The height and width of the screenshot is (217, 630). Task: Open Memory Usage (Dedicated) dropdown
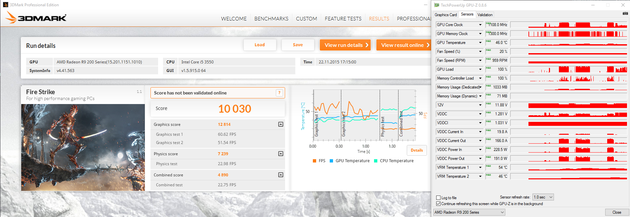480,87
